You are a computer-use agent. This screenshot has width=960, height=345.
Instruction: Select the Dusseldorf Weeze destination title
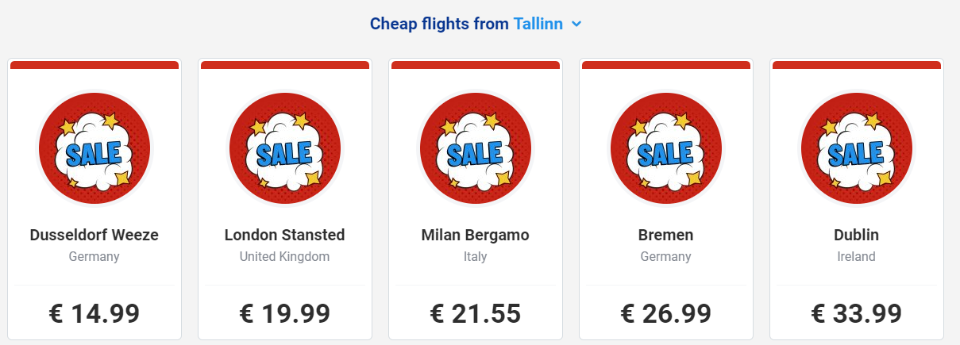click(94, 235)
